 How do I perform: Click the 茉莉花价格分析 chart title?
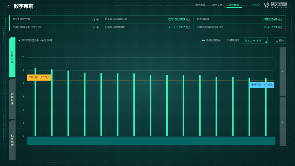[37, 40]
